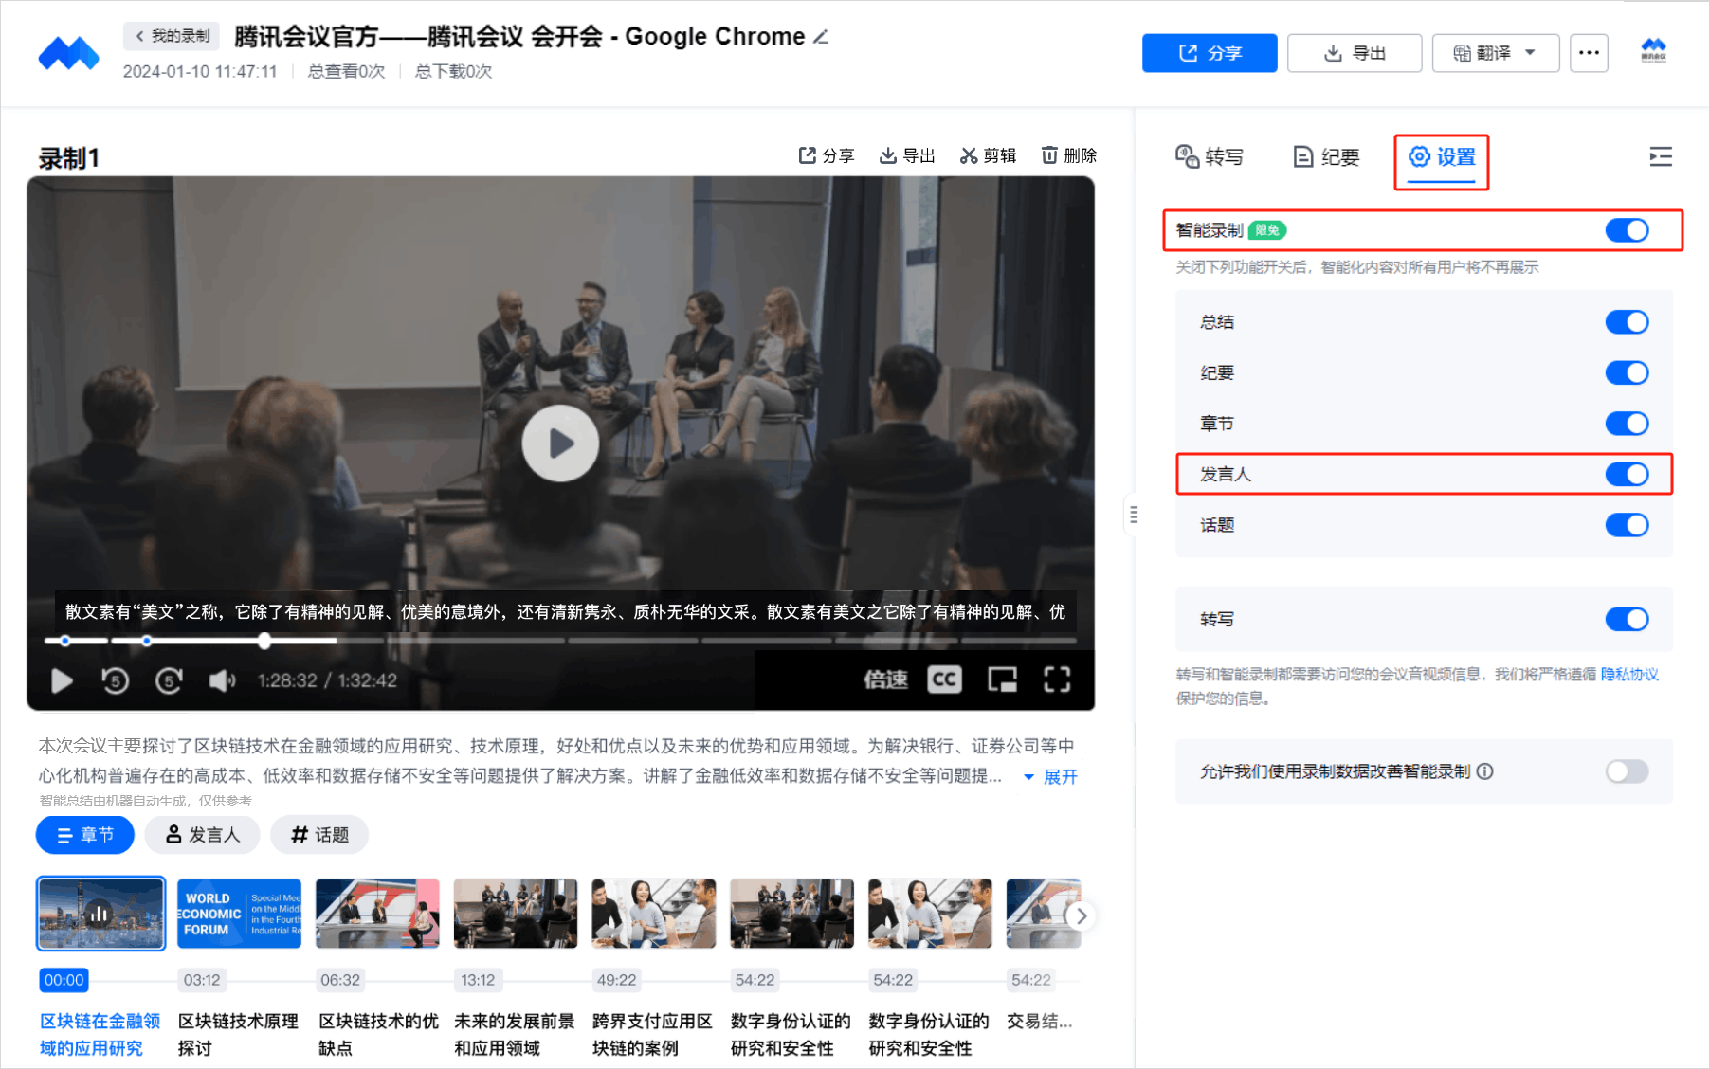
Task: Rewind 5 seconds icon
Action: 115,680
